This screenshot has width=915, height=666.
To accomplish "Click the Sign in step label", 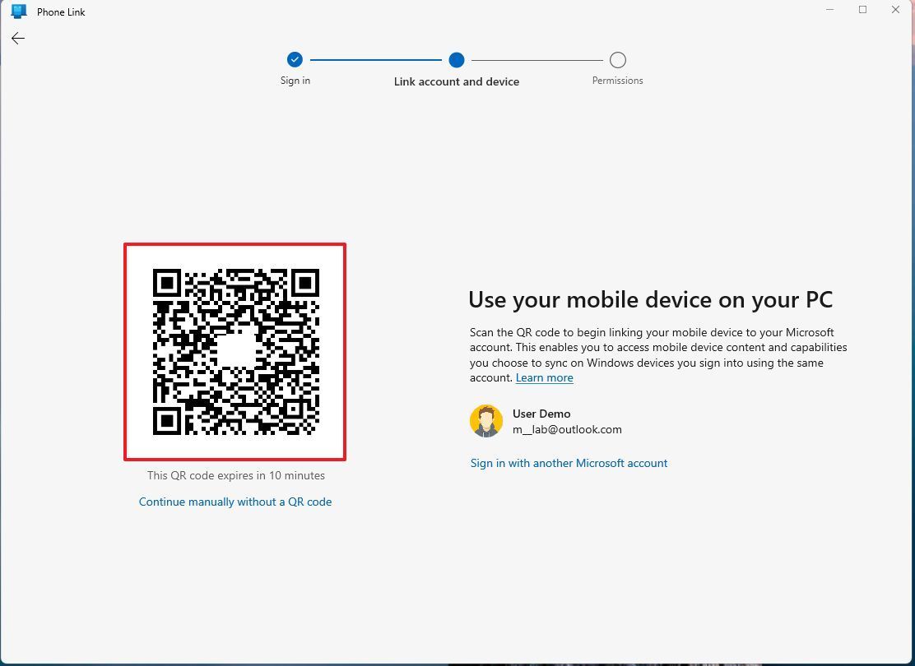I will [295, 80].
